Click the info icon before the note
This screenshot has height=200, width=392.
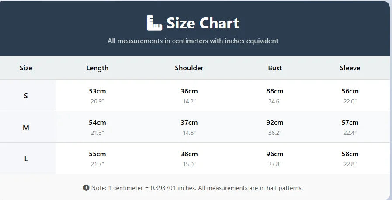point(86,188)
